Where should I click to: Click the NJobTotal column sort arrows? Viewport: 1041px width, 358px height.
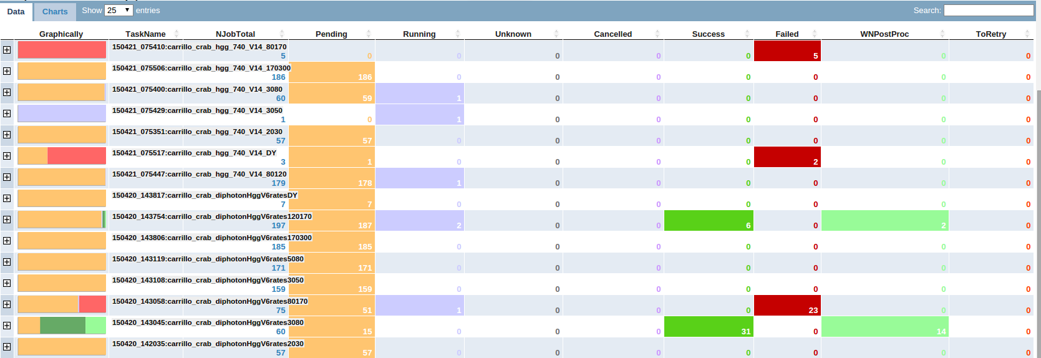click(x=282, y=34)
